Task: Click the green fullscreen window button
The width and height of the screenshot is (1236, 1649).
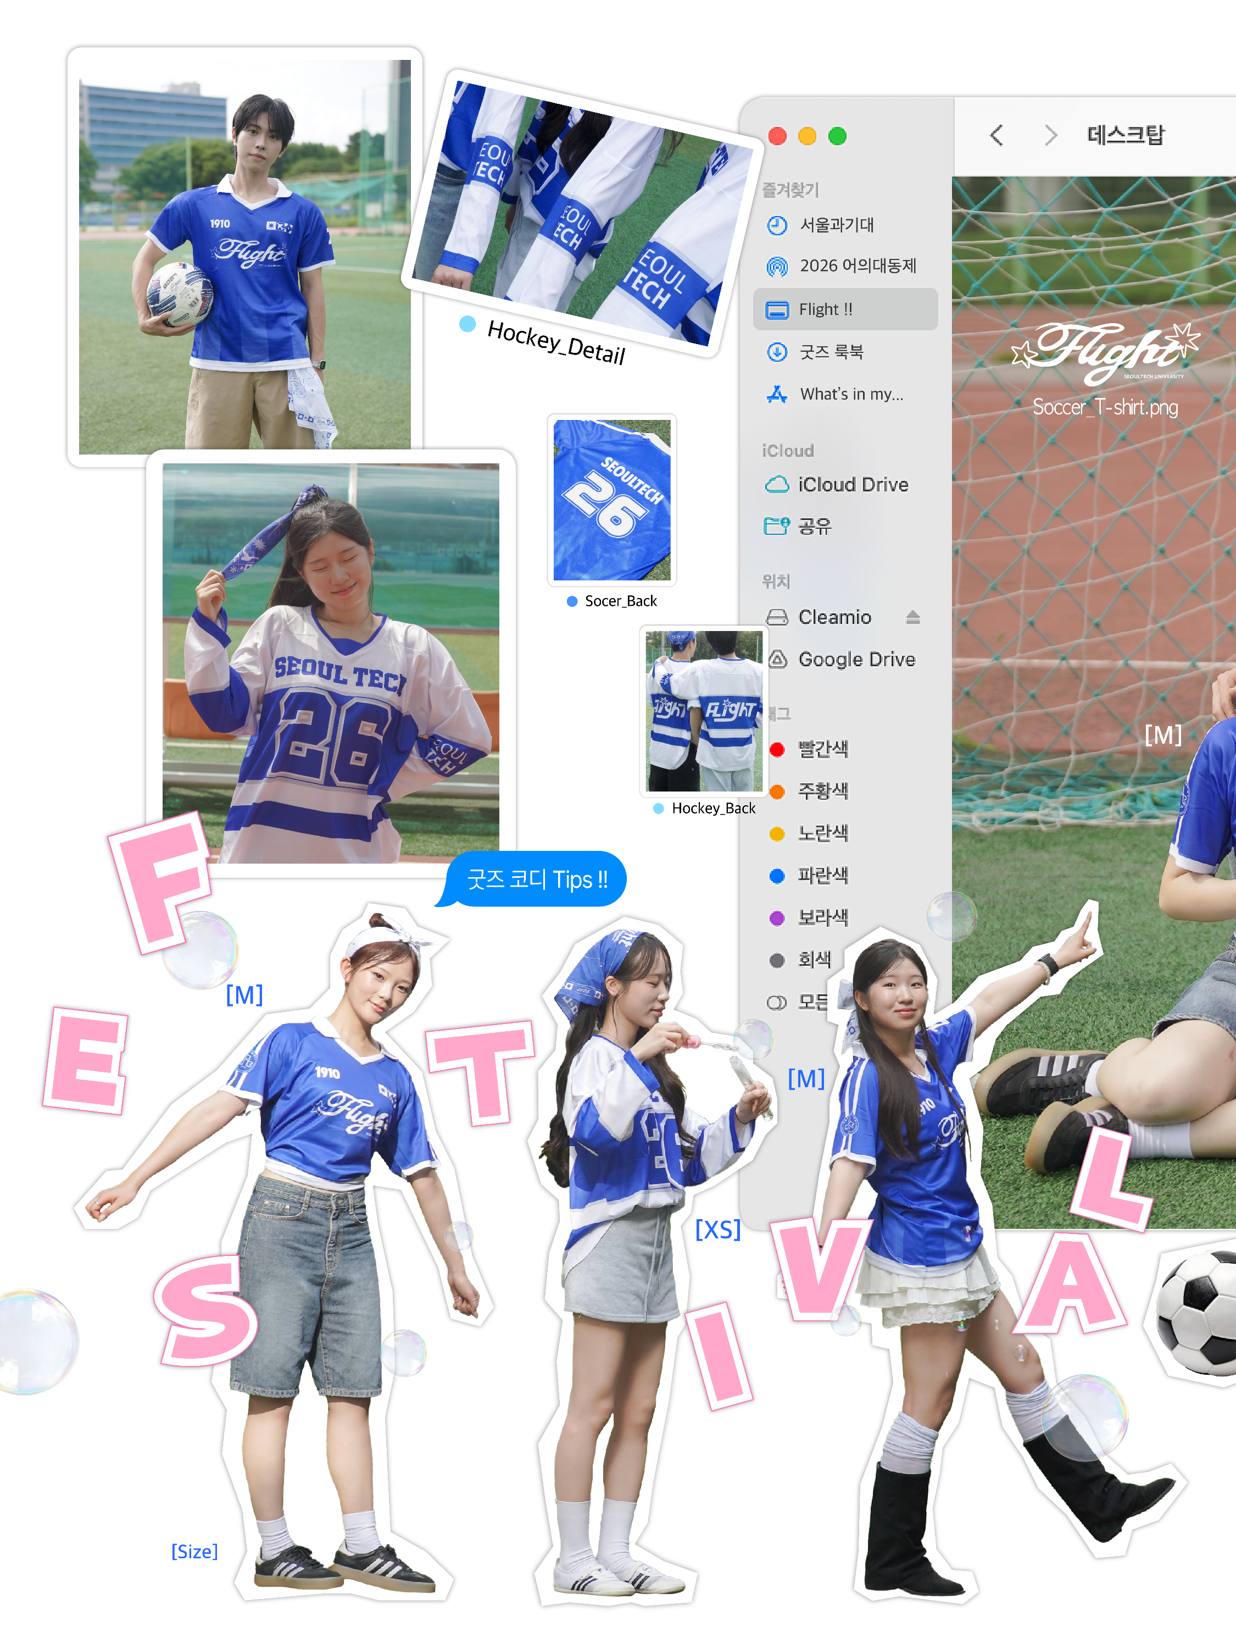Action: click(837, 136)
